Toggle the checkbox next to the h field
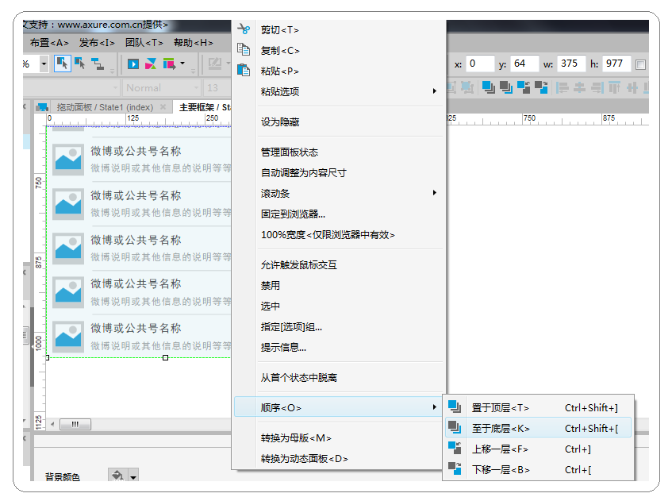Viewport: 672px width, 501px height. [x=640, y=64]
